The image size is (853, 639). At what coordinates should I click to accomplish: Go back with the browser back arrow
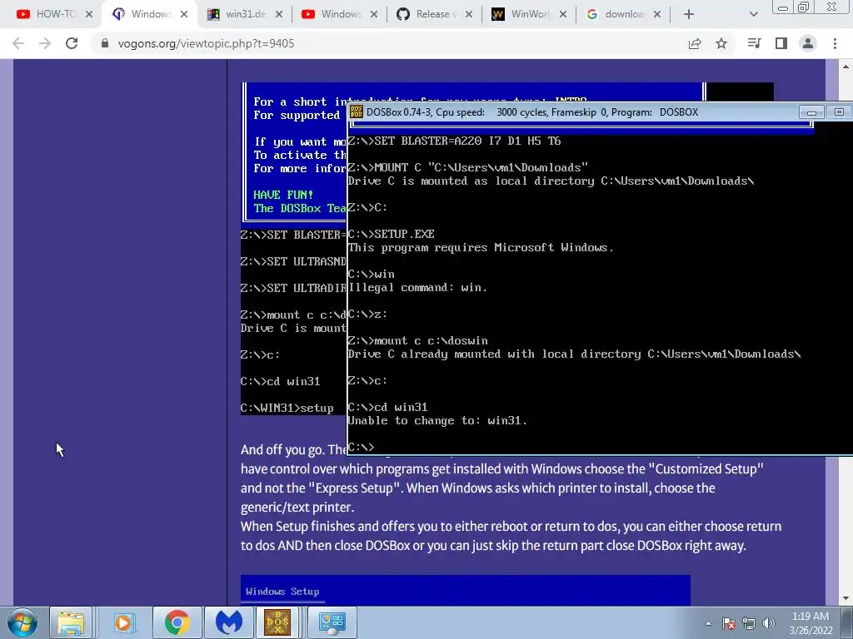tap(18, 43)
